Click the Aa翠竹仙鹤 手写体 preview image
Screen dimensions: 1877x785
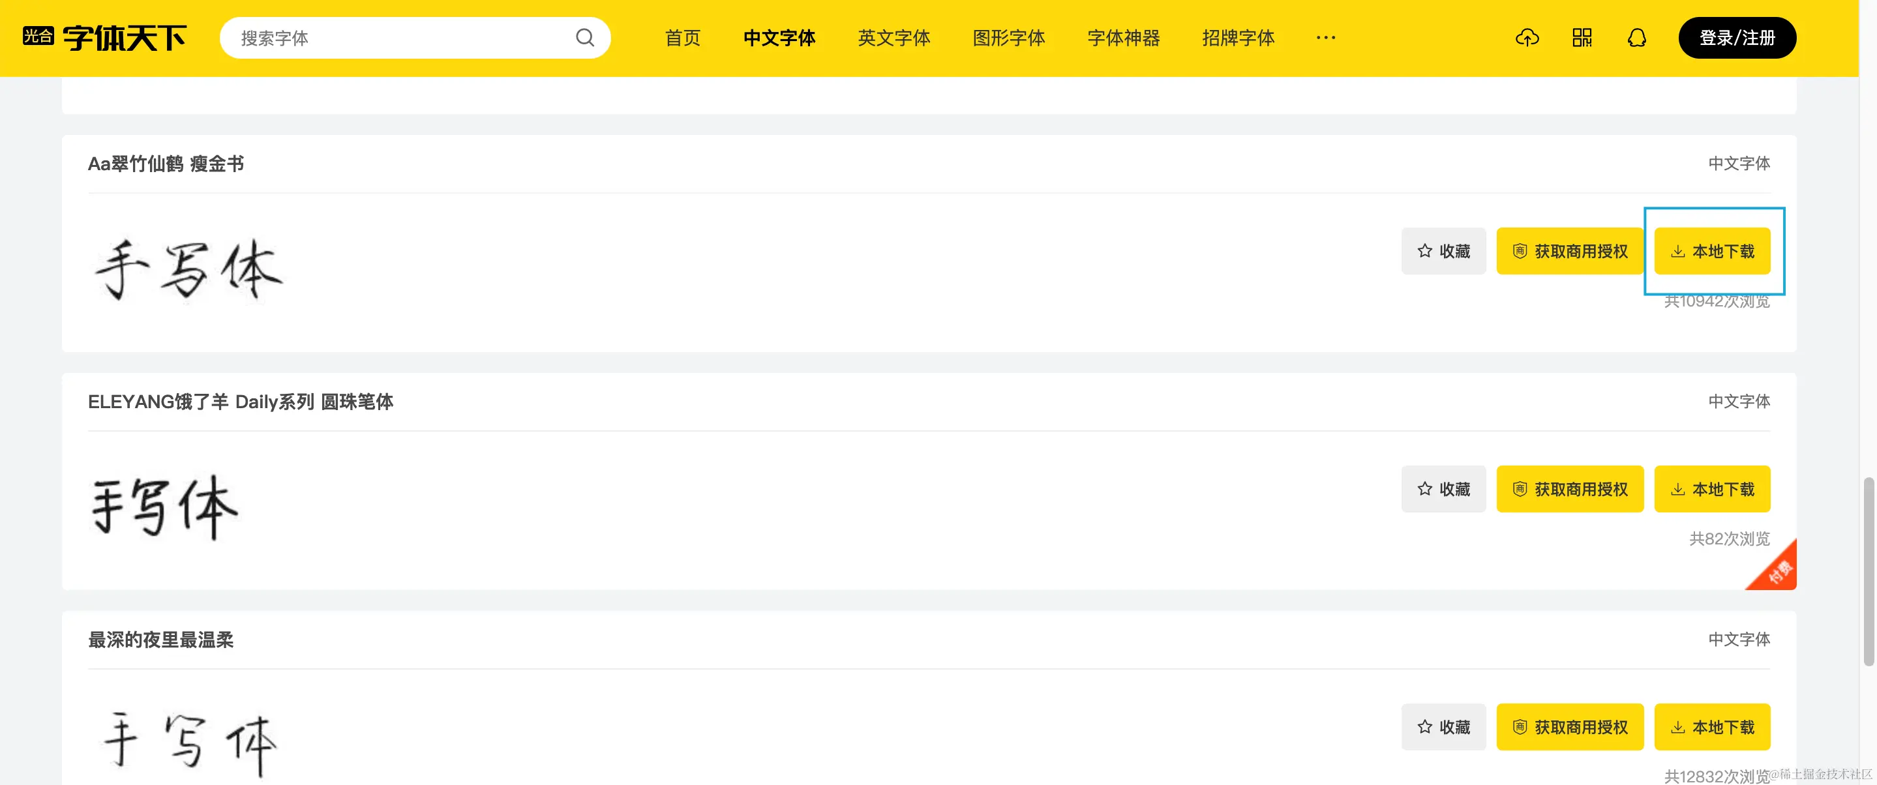pos(188,269)
